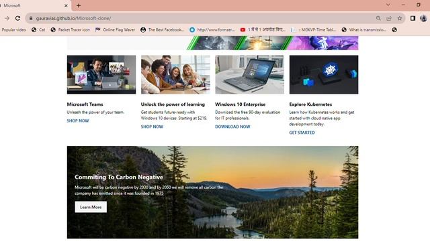430x241 pixels.
Task: Click the Kubernetes cloud native description text
Action: point(322,118)
